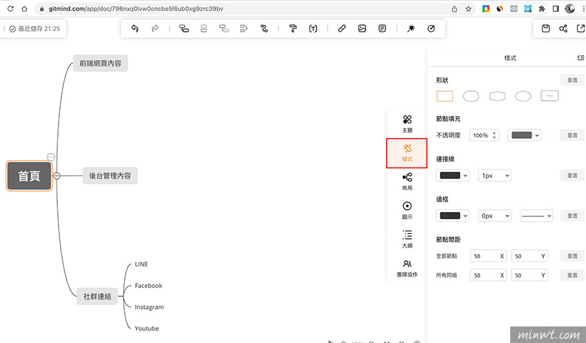Open the 佈局 layout tab
The image size is (586, 343).
coord(407,182)
